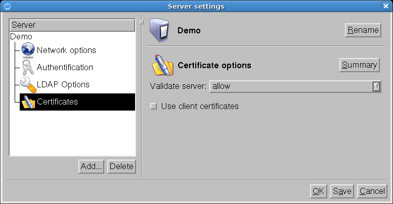
Task: Select the Demo server tree node
Action: [x=21, y=37]
